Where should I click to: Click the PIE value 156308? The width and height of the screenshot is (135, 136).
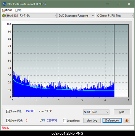pos(30,111)
